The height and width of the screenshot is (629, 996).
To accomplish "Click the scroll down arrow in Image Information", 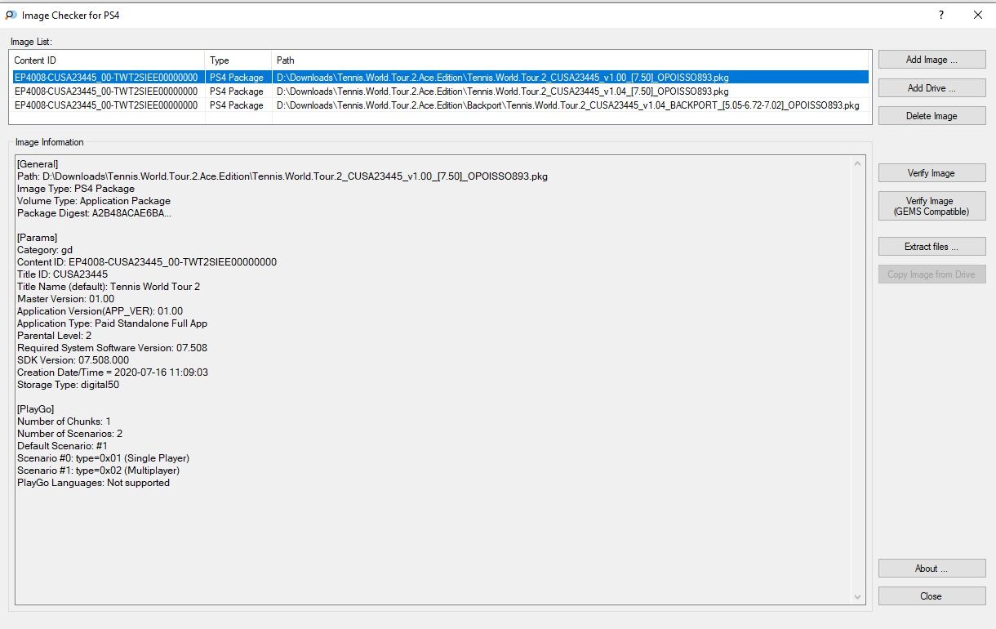I will point(857,597).
